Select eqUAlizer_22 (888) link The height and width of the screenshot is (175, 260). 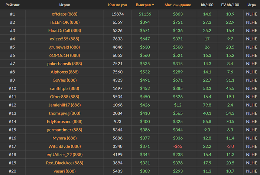point(65,155)
